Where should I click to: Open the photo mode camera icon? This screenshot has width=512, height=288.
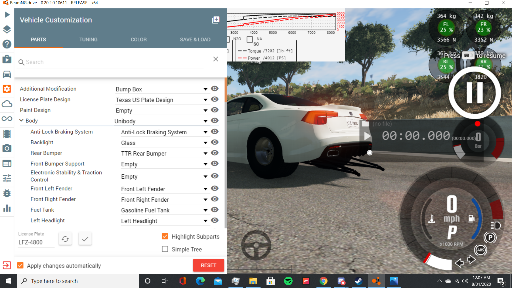click(7, 148)
